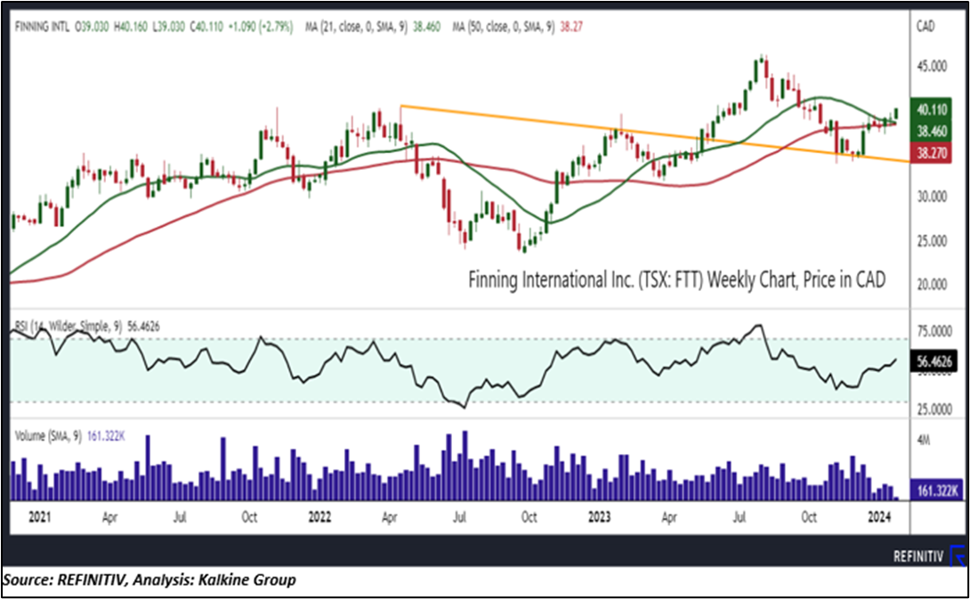This screenshot has width=970, height=599.
Task: Click the C40.110 close value in header
Action: pos(206,28)
